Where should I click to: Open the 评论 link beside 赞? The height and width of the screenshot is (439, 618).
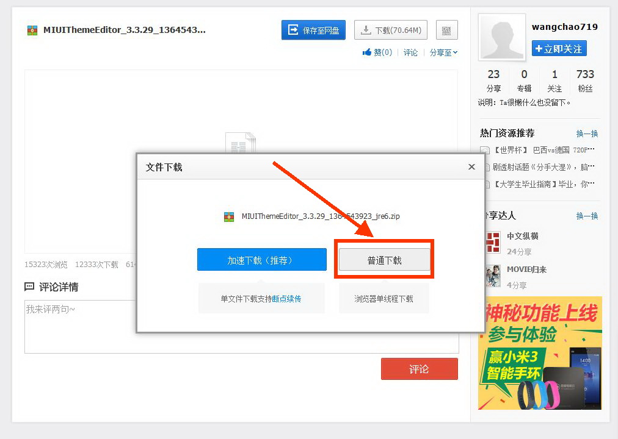point(410,52)
